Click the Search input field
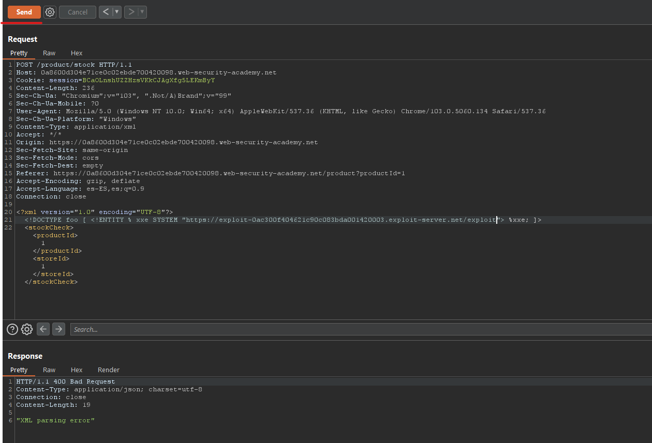The width and height of the screenshot is (652, 443). point(361,329)
